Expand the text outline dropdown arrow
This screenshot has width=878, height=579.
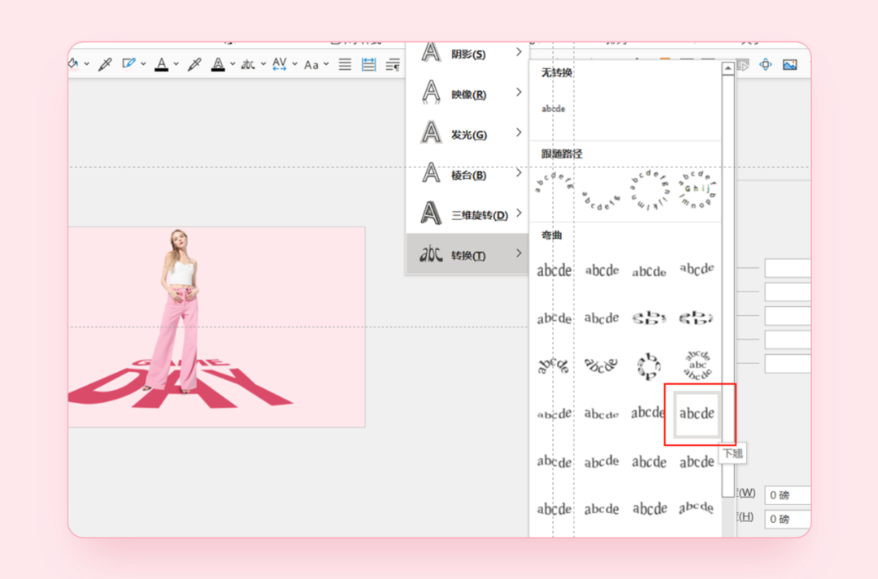(x=233, y=64)
